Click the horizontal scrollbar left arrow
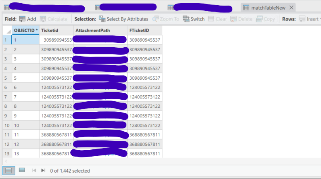This screenshot has width=321, height=179. [x=6, y=161]
